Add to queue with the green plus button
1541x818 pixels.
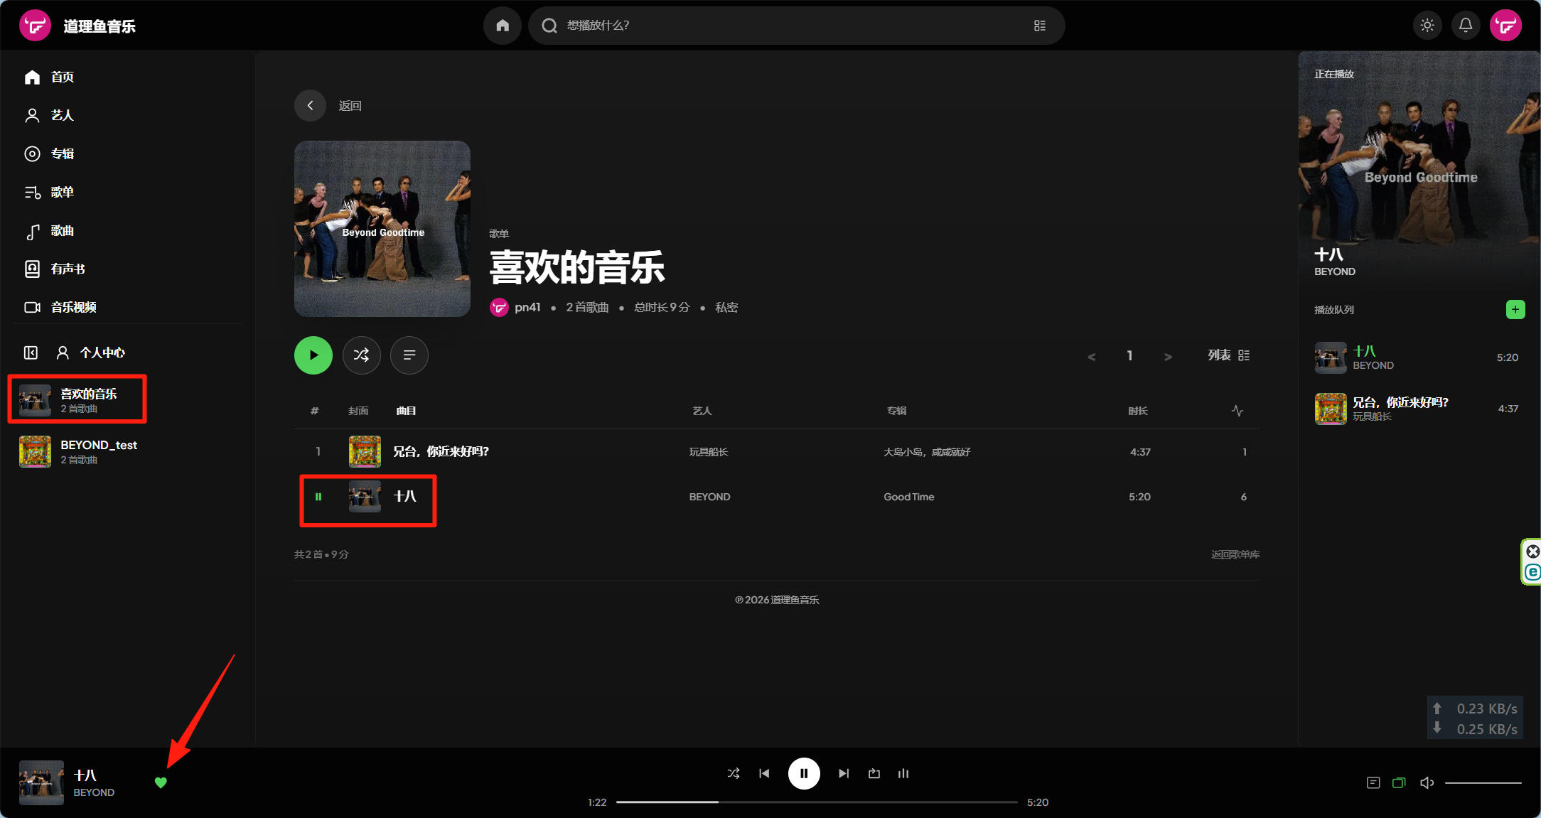[x=1515, y=309]
